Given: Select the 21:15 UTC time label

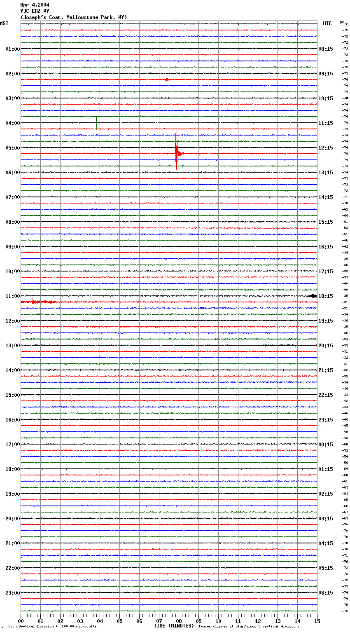Looking at the screenshot, I should 326,370.
